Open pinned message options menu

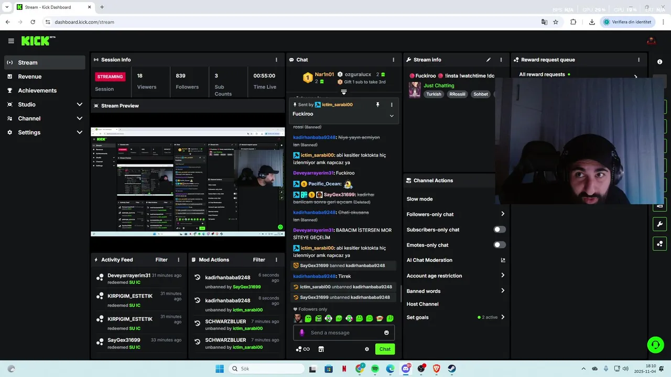pyautogui.click(x=391, y=105)
